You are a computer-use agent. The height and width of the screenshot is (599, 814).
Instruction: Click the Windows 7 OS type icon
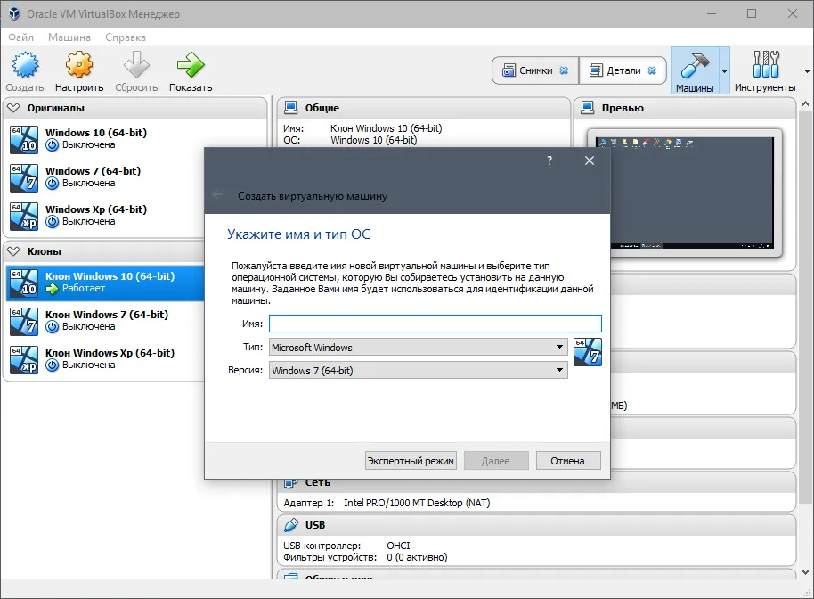[x=588, y=352]
